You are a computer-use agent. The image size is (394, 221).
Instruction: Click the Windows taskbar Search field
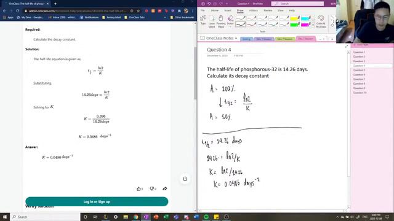(45, 217)
